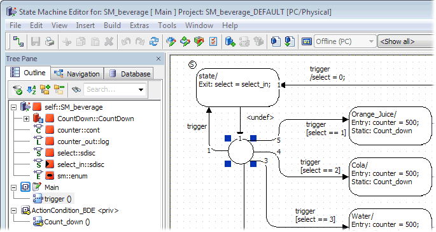Image resolution: width=436 pixels, height=232 pixels.
Task: Collapse the self::SM_beverage tree node
Action: [13, 107]
